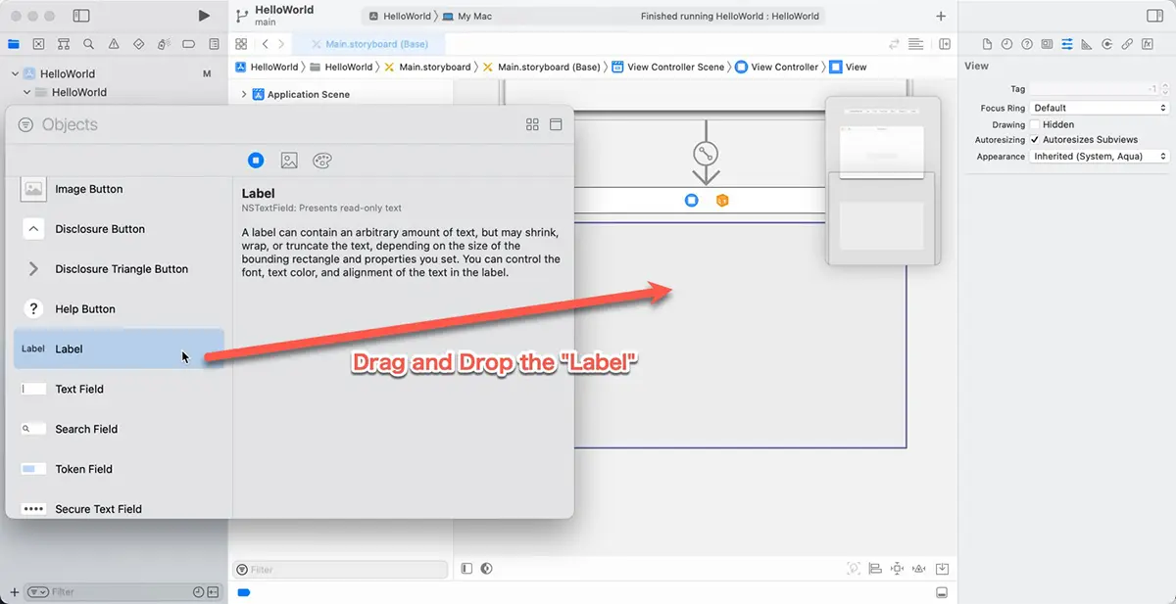The width and height of the screenshot is (1176, 604).
Task: Run the HelloWorld project with Play button
Action: 204,16
